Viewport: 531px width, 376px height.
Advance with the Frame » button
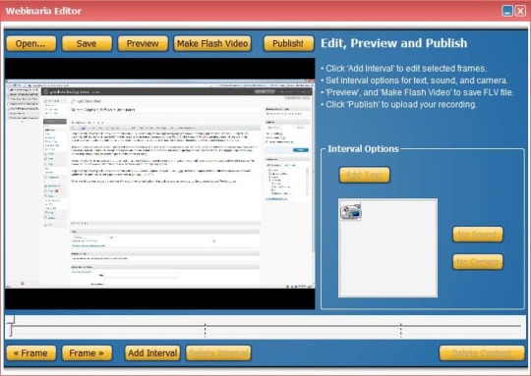(x=87, y=353)
